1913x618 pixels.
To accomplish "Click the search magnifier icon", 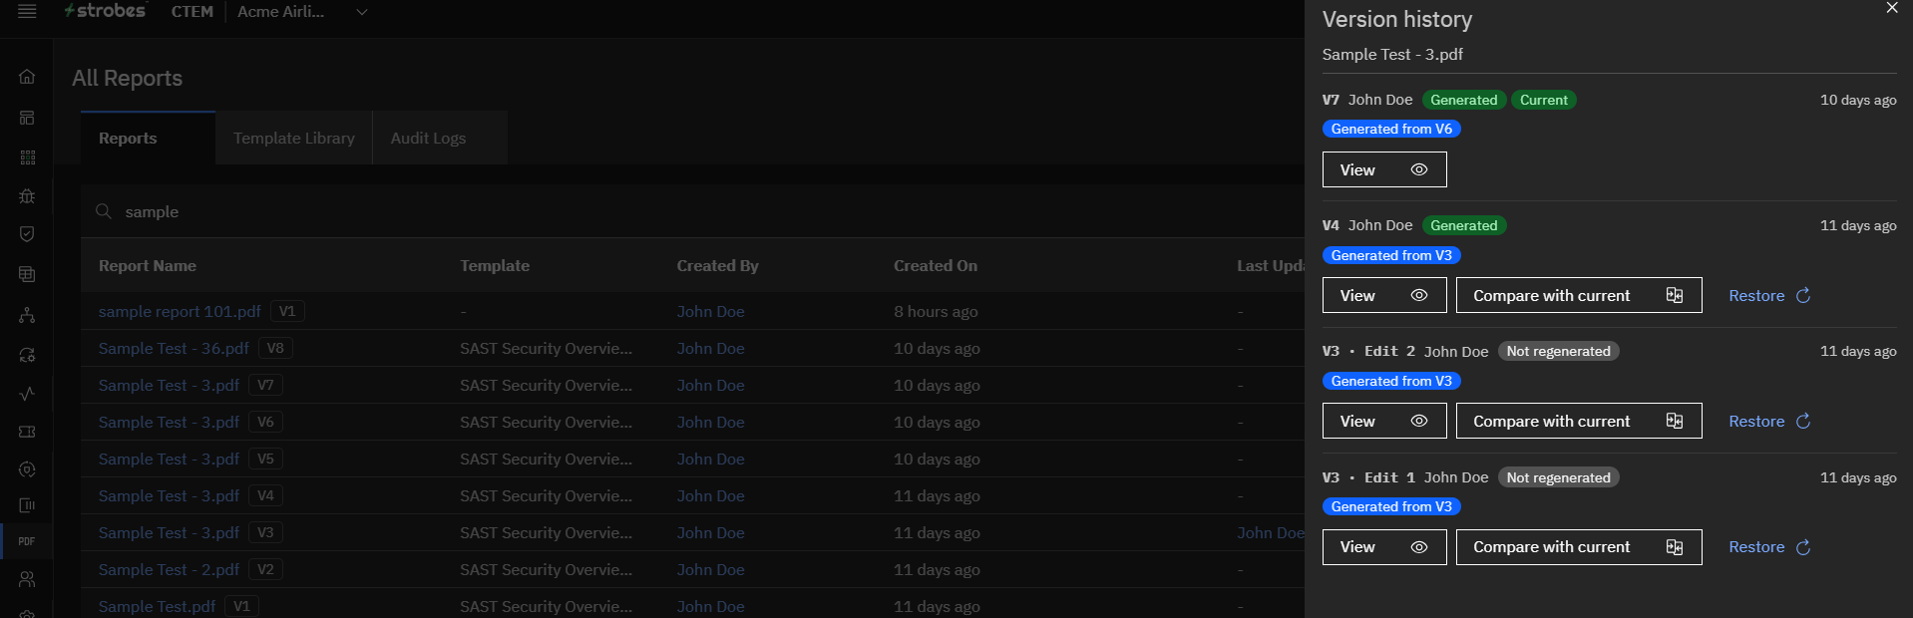I will point(103,211).
